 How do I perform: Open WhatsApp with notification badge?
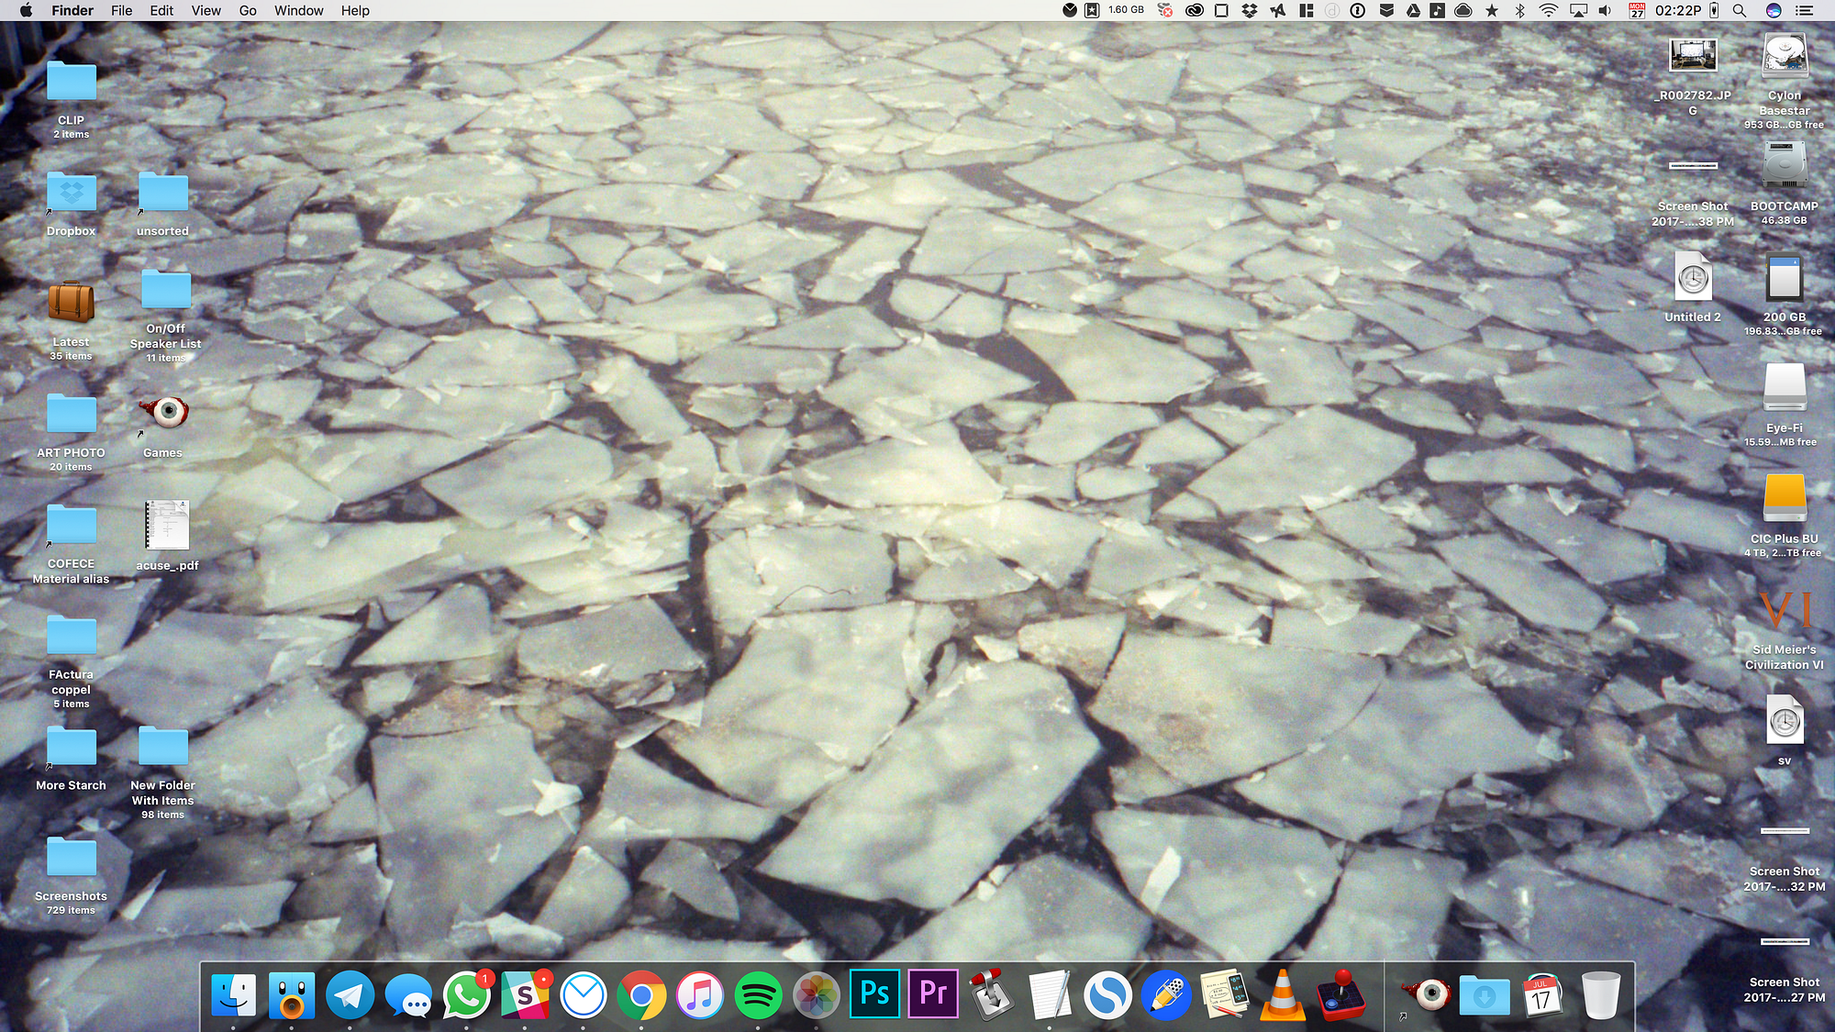pyautogui.click(x=466, y=995)
